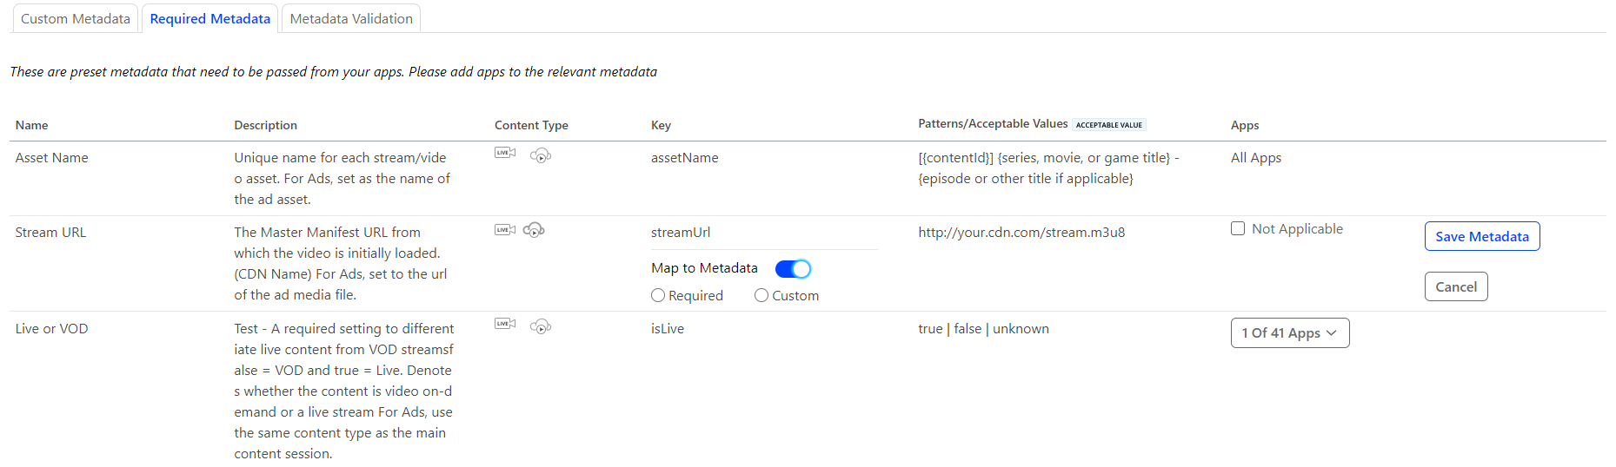The width and height of the screenshot is (1616, 467).
Task: Expand the 1 Of 41 Apps dropdown
Action: [1289, 333]
